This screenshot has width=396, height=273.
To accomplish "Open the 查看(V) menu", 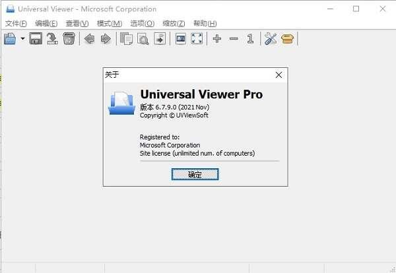I will pos(77,23).
